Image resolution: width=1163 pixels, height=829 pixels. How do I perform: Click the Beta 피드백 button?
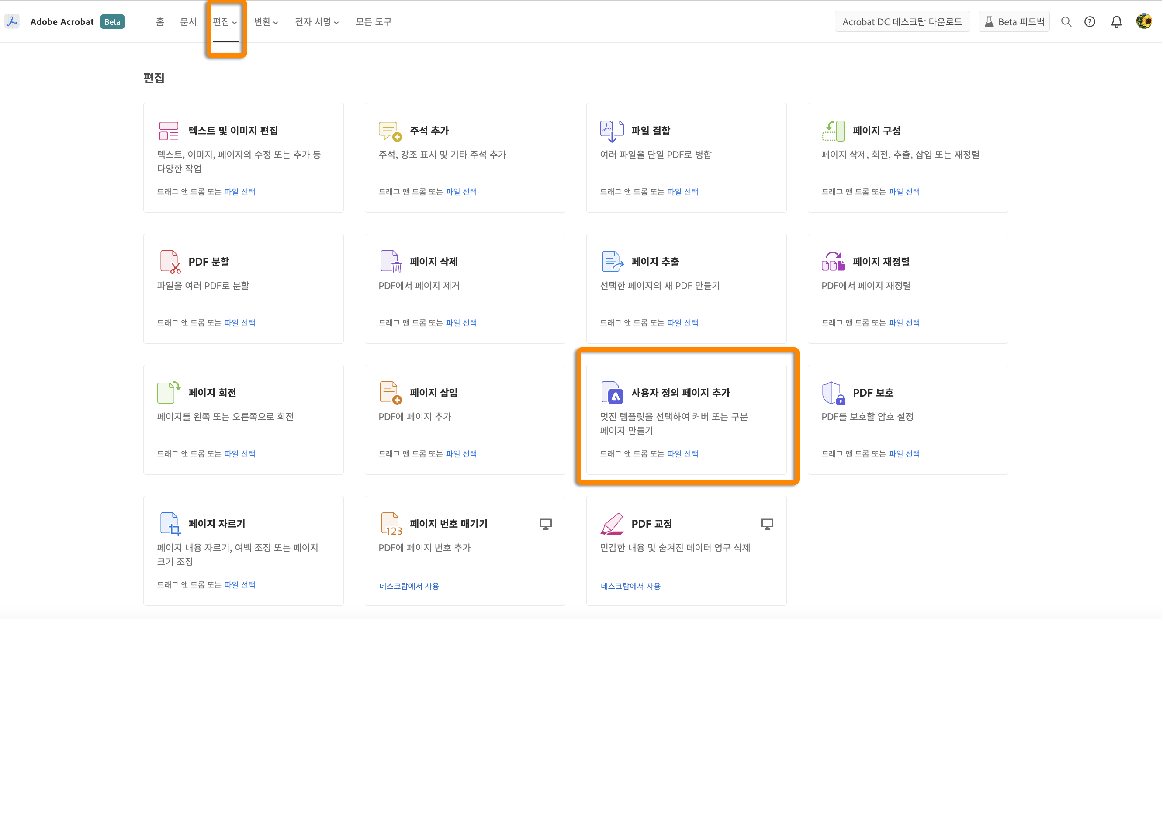[1014, 22]
